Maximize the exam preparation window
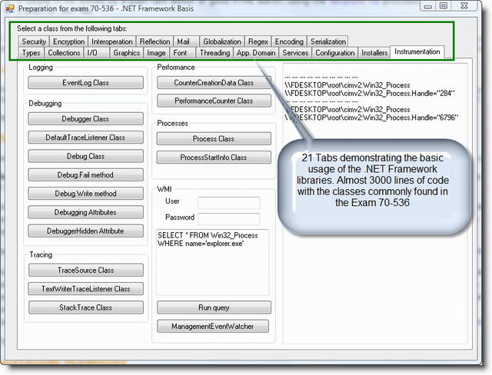This screenshot has width=492, height=375. 444,6
